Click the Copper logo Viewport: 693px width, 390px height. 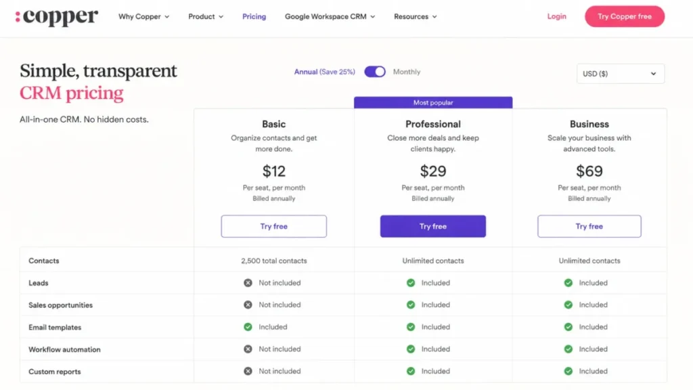pyautogui.click(x=57, y=17)
